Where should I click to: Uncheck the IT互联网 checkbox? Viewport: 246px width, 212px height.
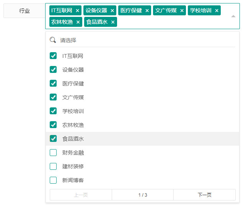pos(53,56)
